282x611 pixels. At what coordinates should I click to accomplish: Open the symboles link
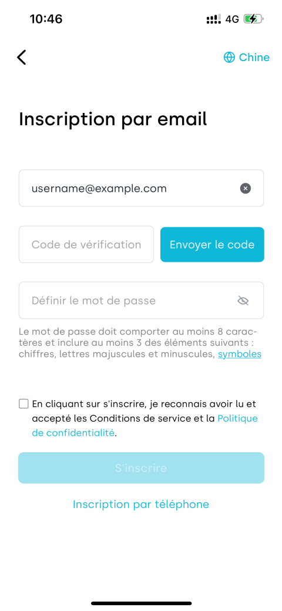point(240,354)
